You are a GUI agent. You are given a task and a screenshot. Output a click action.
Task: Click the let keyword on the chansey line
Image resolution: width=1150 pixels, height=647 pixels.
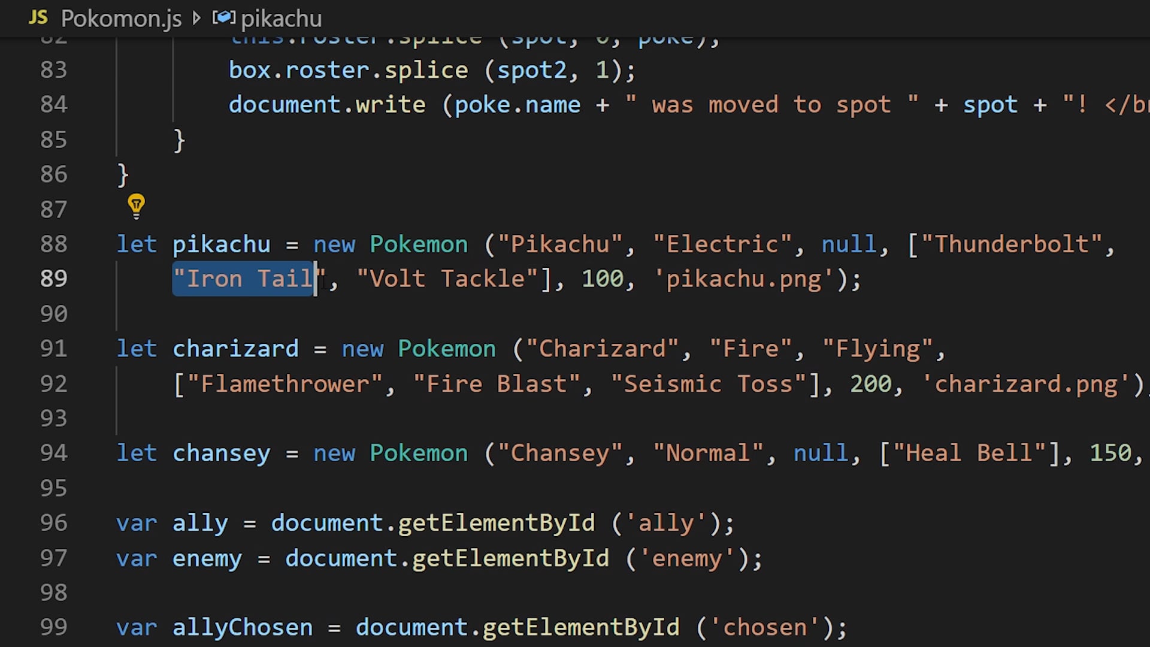point(137,453)
